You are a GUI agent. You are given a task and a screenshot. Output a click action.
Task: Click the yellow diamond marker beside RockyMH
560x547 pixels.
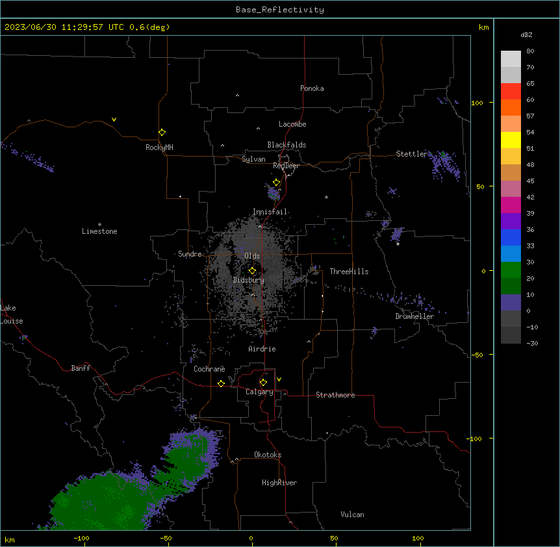pyautogui.click(x=162, y=133)
